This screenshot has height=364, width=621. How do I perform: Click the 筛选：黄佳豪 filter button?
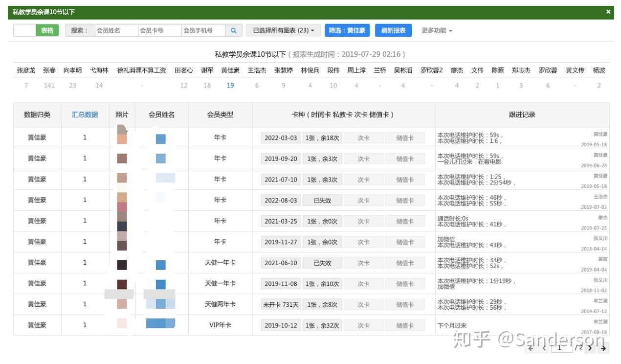tap(347, 30)
